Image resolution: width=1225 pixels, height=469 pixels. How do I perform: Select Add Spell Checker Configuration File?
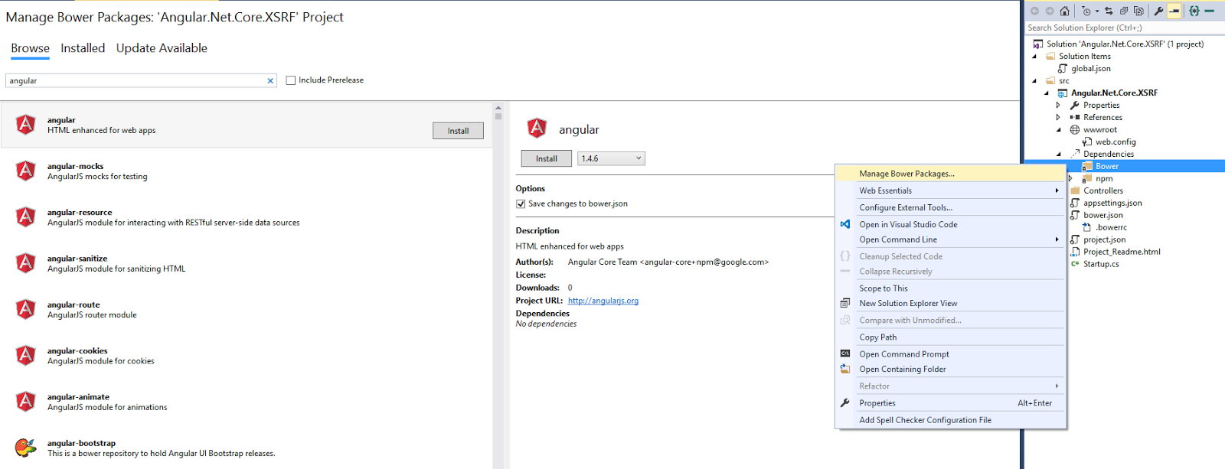click(950, 419)
